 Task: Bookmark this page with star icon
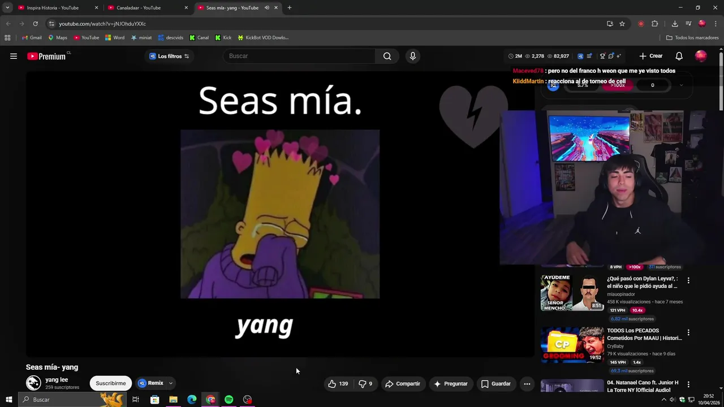pyautogui.click(x=622, y=24)
